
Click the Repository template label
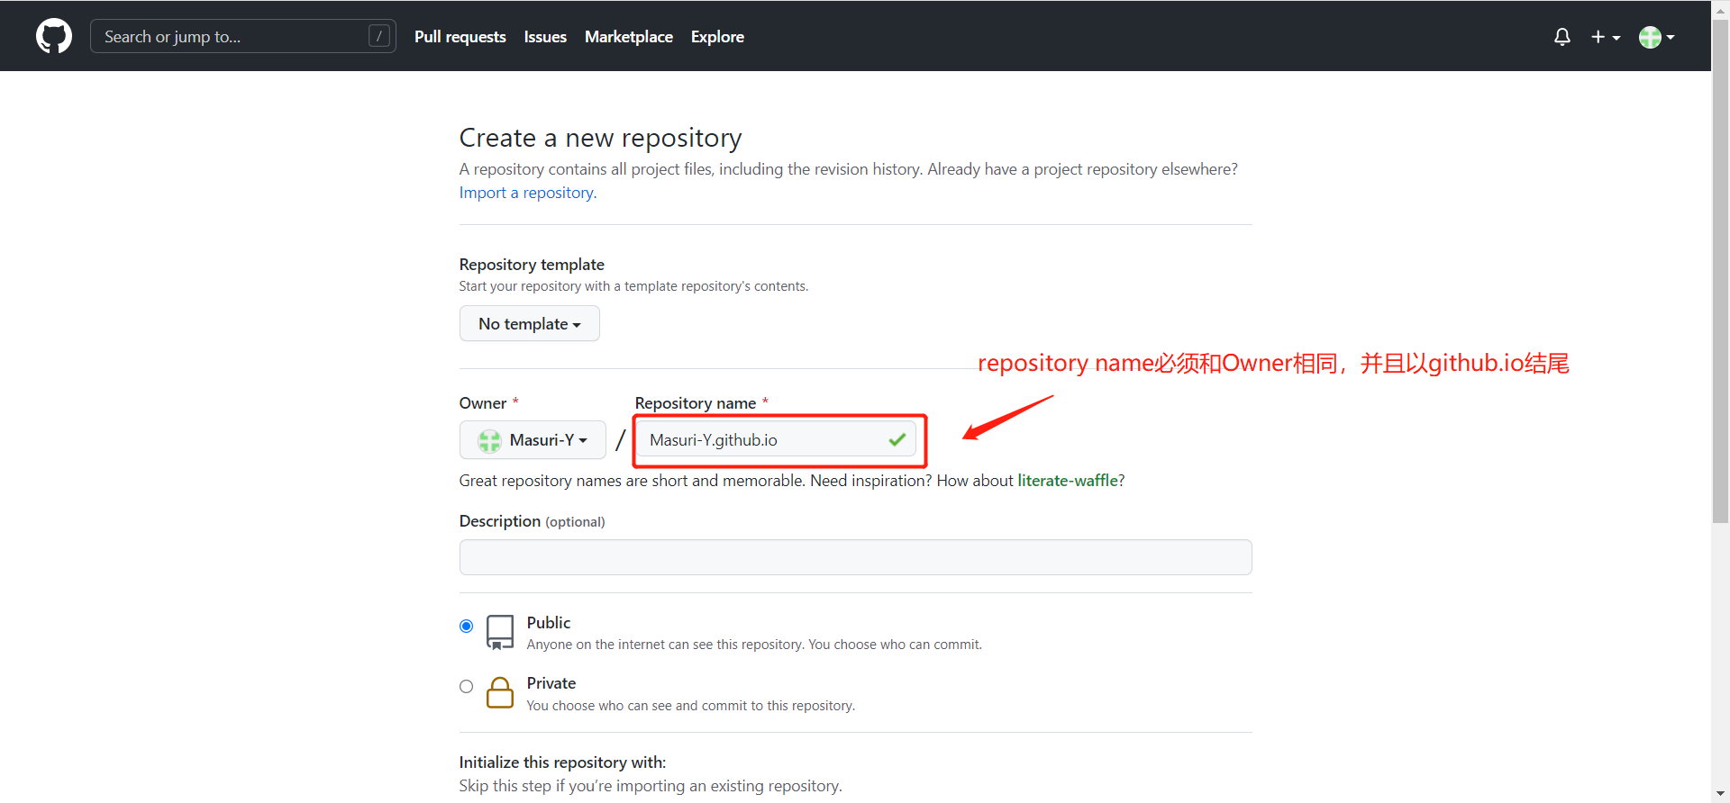[x=532, y=265]
